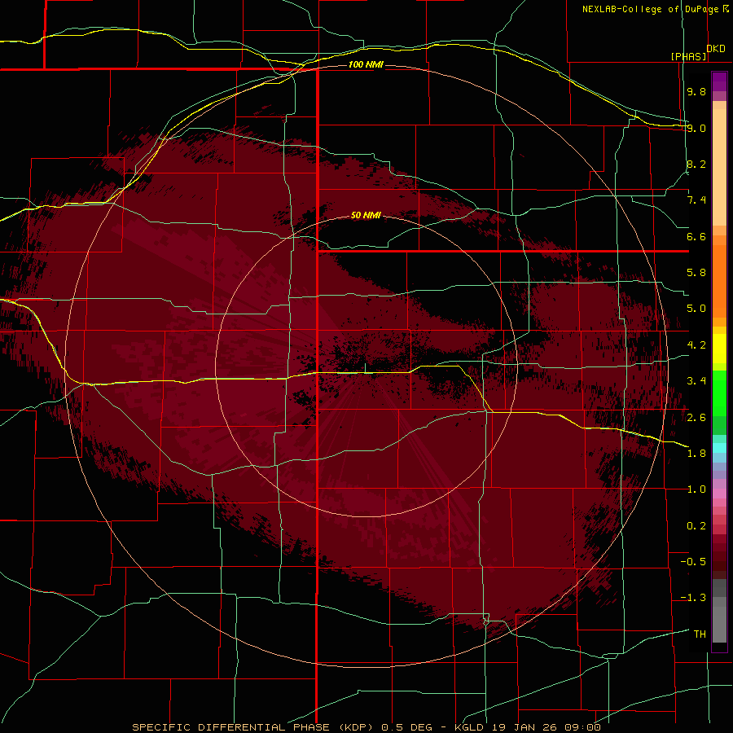
Task: Click the 5.8 scale label
Action: [696, 273]
